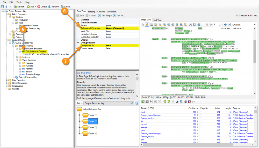Open the Data Type help link
This screenshot has width=259, height=148.
86,73
